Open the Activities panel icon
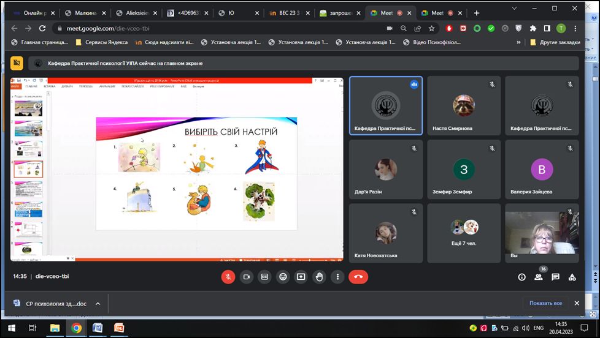The height and width of the screenshot is (338, 600). point(572,277)
